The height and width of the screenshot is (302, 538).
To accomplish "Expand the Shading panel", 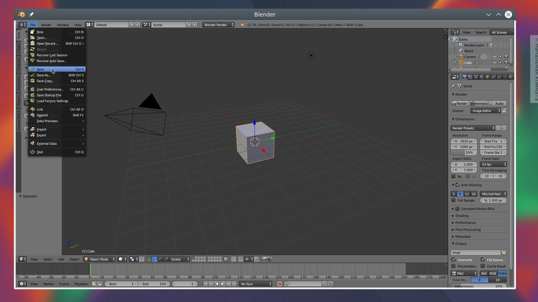I will (x=461, y=216).
